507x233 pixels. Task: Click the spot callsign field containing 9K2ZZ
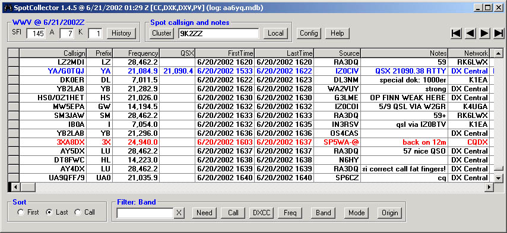pyautogui.click(x=218, y=33)
